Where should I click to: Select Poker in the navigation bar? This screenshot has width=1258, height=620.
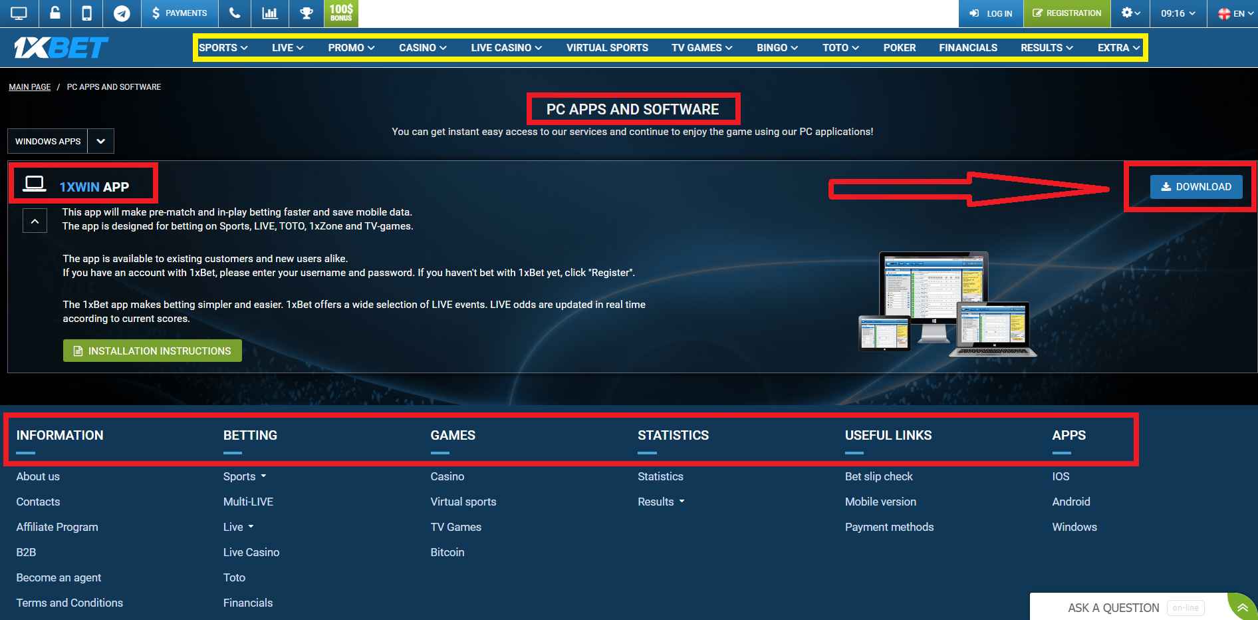[899, 48]
